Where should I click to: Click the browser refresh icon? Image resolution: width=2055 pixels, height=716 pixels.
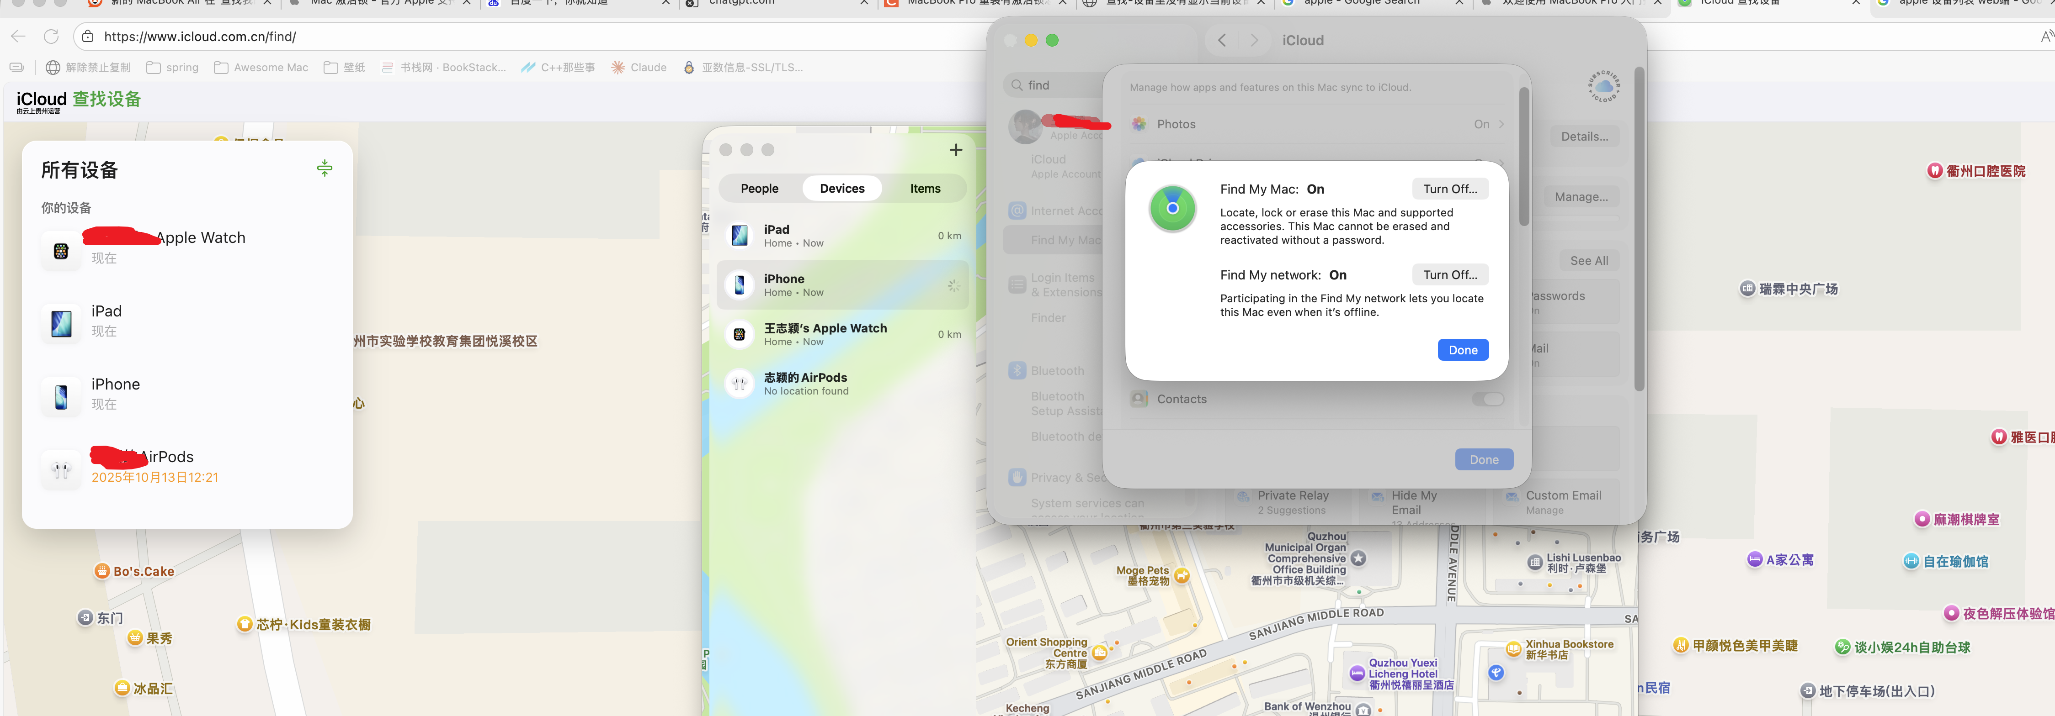51,37
